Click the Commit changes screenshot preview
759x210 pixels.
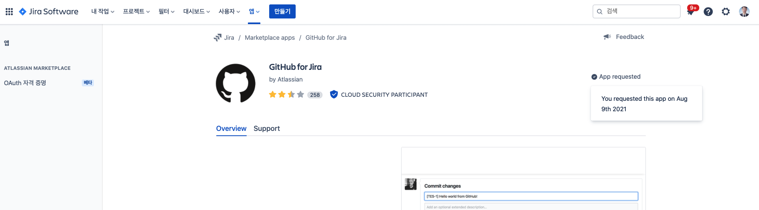point(524,179)
